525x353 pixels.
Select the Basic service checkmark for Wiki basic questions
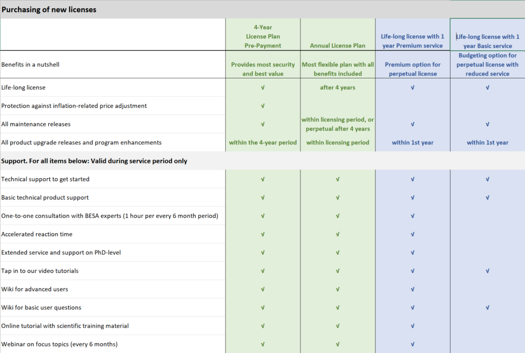tap(488, 307)
